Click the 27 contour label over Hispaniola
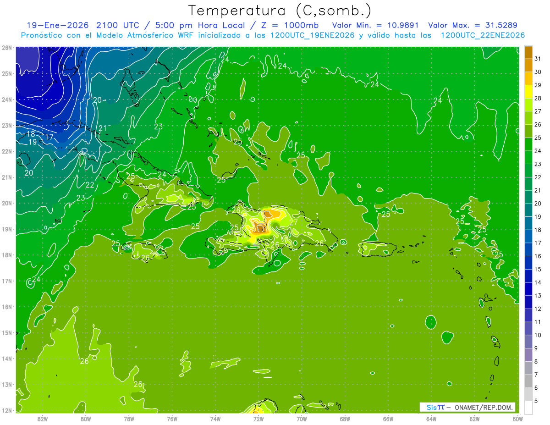The width and height of the screenshot is (550, 425). (x=293, y=222)
